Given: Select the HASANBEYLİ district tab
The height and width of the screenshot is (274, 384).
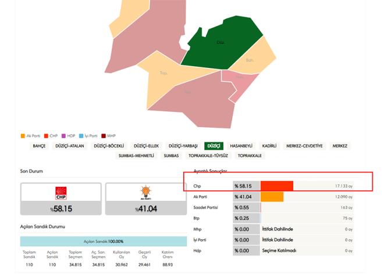Looking at the screenshot, I should pos(241,146).
